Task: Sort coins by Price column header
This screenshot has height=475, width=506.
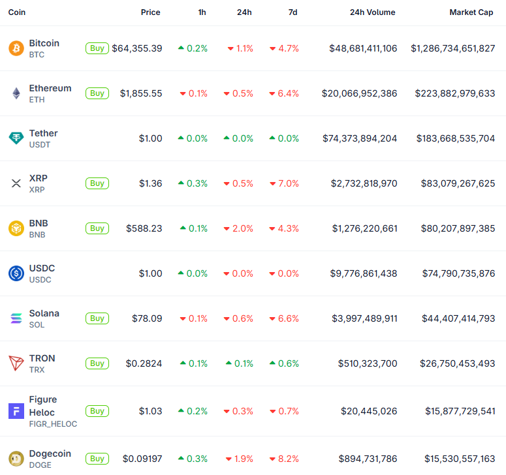Action: tap(150, 12)
